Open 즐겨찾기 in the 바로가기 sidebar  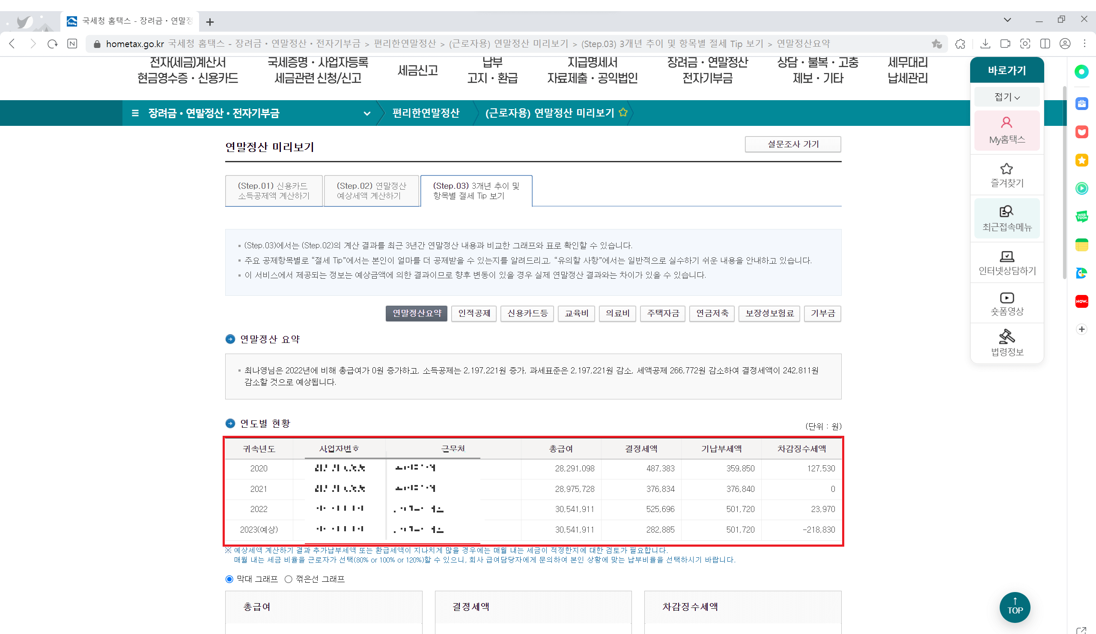point(1007,175)
